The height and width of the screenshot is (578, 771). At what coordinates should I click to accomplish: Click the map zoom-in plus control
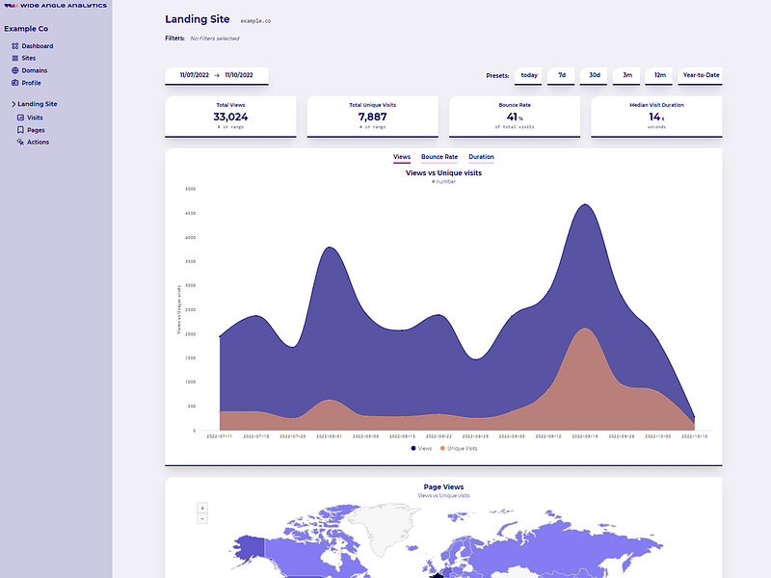[202, 507]
